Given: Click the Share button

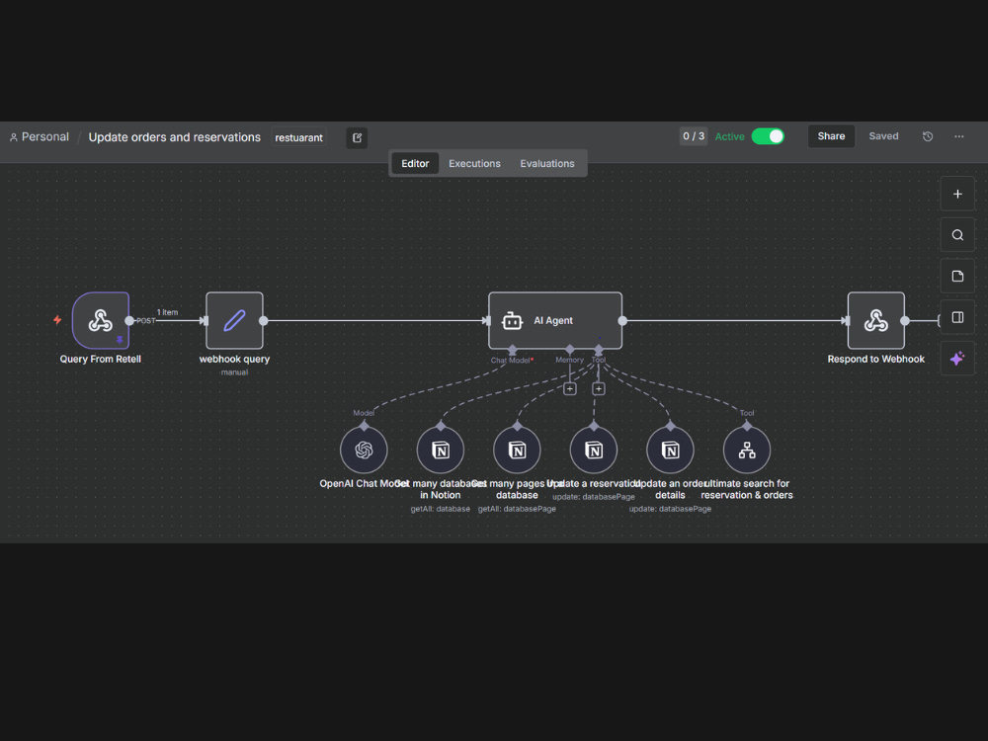Looking at the screenshot, I should (831, 136).
